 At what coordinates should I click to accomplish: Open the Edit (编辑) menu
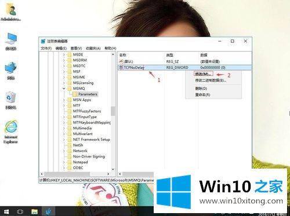coord(61,48)
